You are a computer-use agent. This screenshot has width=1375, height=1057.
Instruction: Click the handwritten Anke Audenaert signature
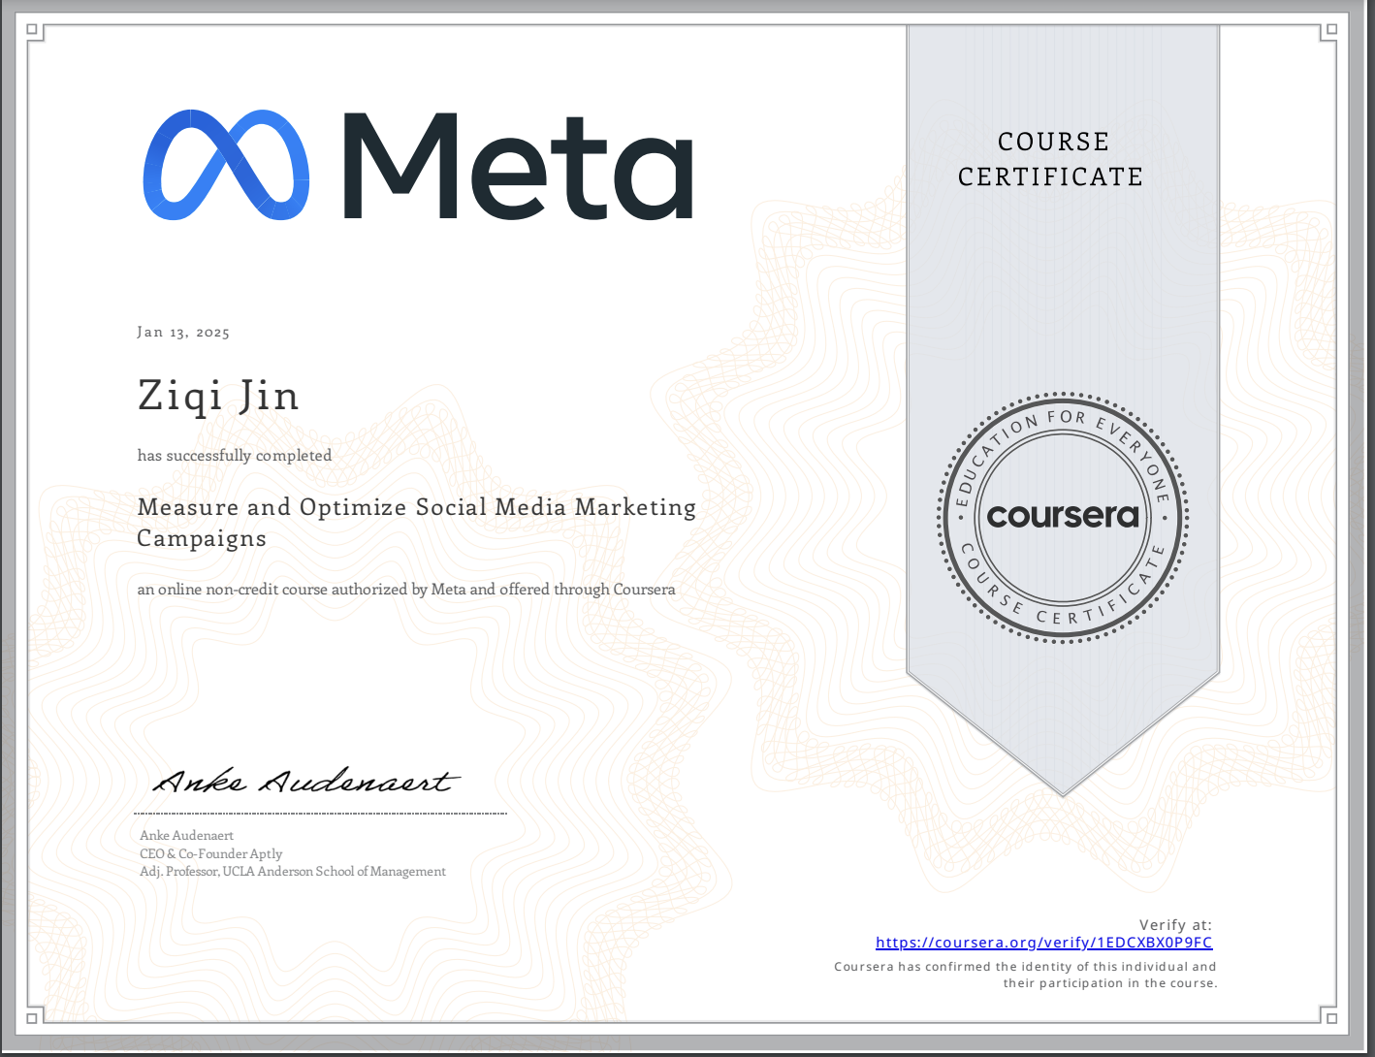pos(304,781)
